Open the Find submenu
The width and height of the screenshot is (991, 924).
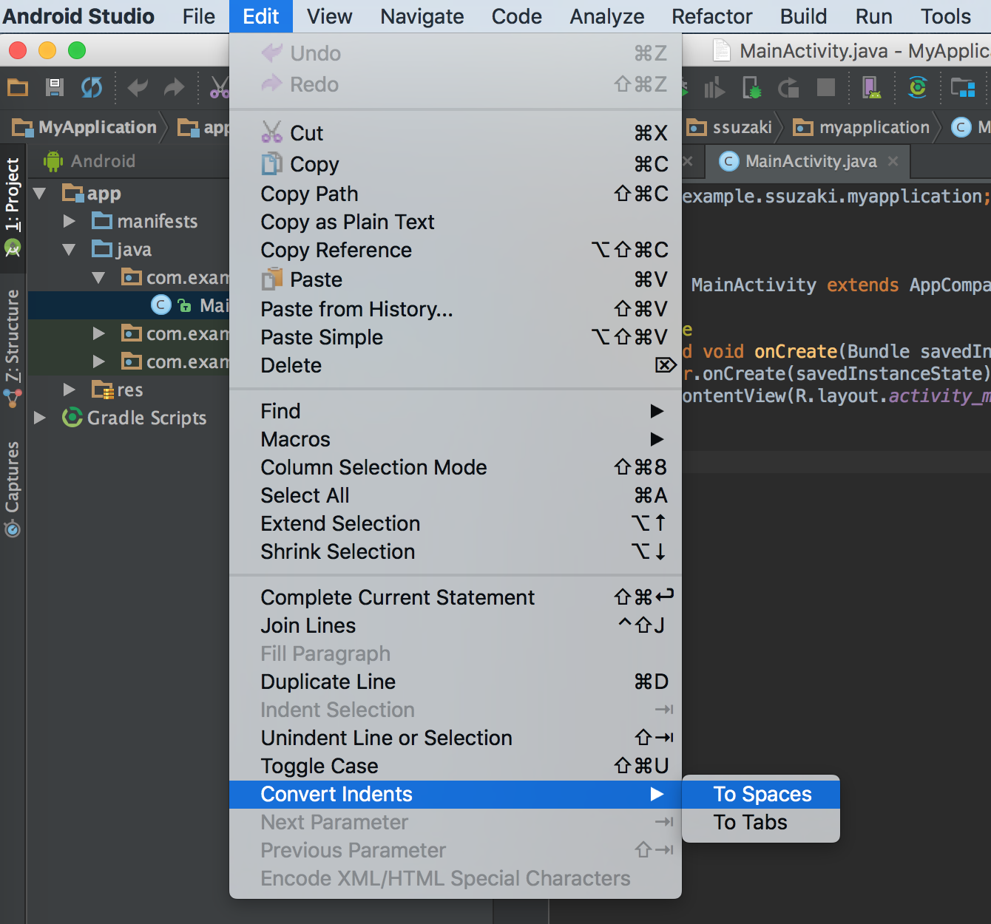pyautogui.click(x=455, y=411)
